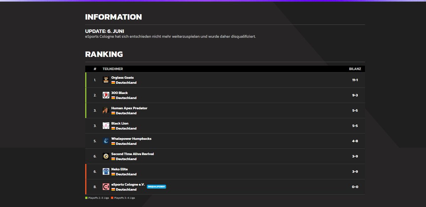Click the 5-5 record for Black Lion

(x=355, y=126)
